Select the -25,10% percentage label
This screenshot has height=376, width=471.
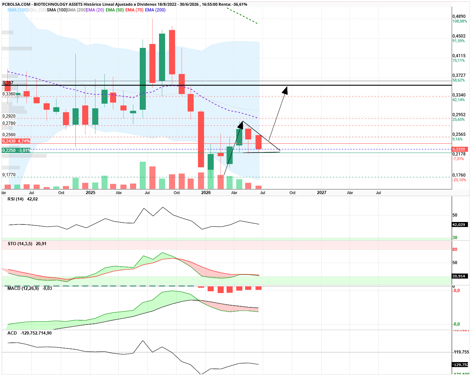(459, 180)
